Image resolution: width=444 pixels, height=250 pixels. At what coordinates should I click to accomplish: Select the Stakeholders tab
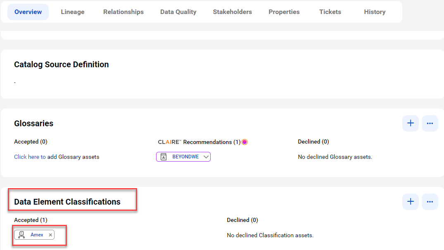232,12
